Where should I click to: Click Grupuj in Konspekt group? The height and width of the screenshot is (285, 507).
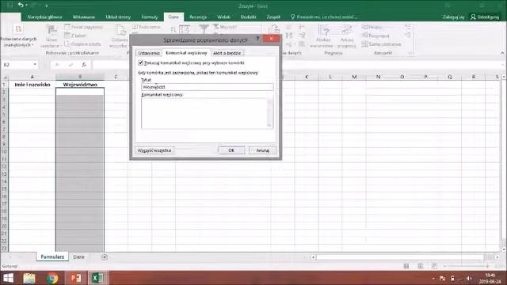pos(372,27)
